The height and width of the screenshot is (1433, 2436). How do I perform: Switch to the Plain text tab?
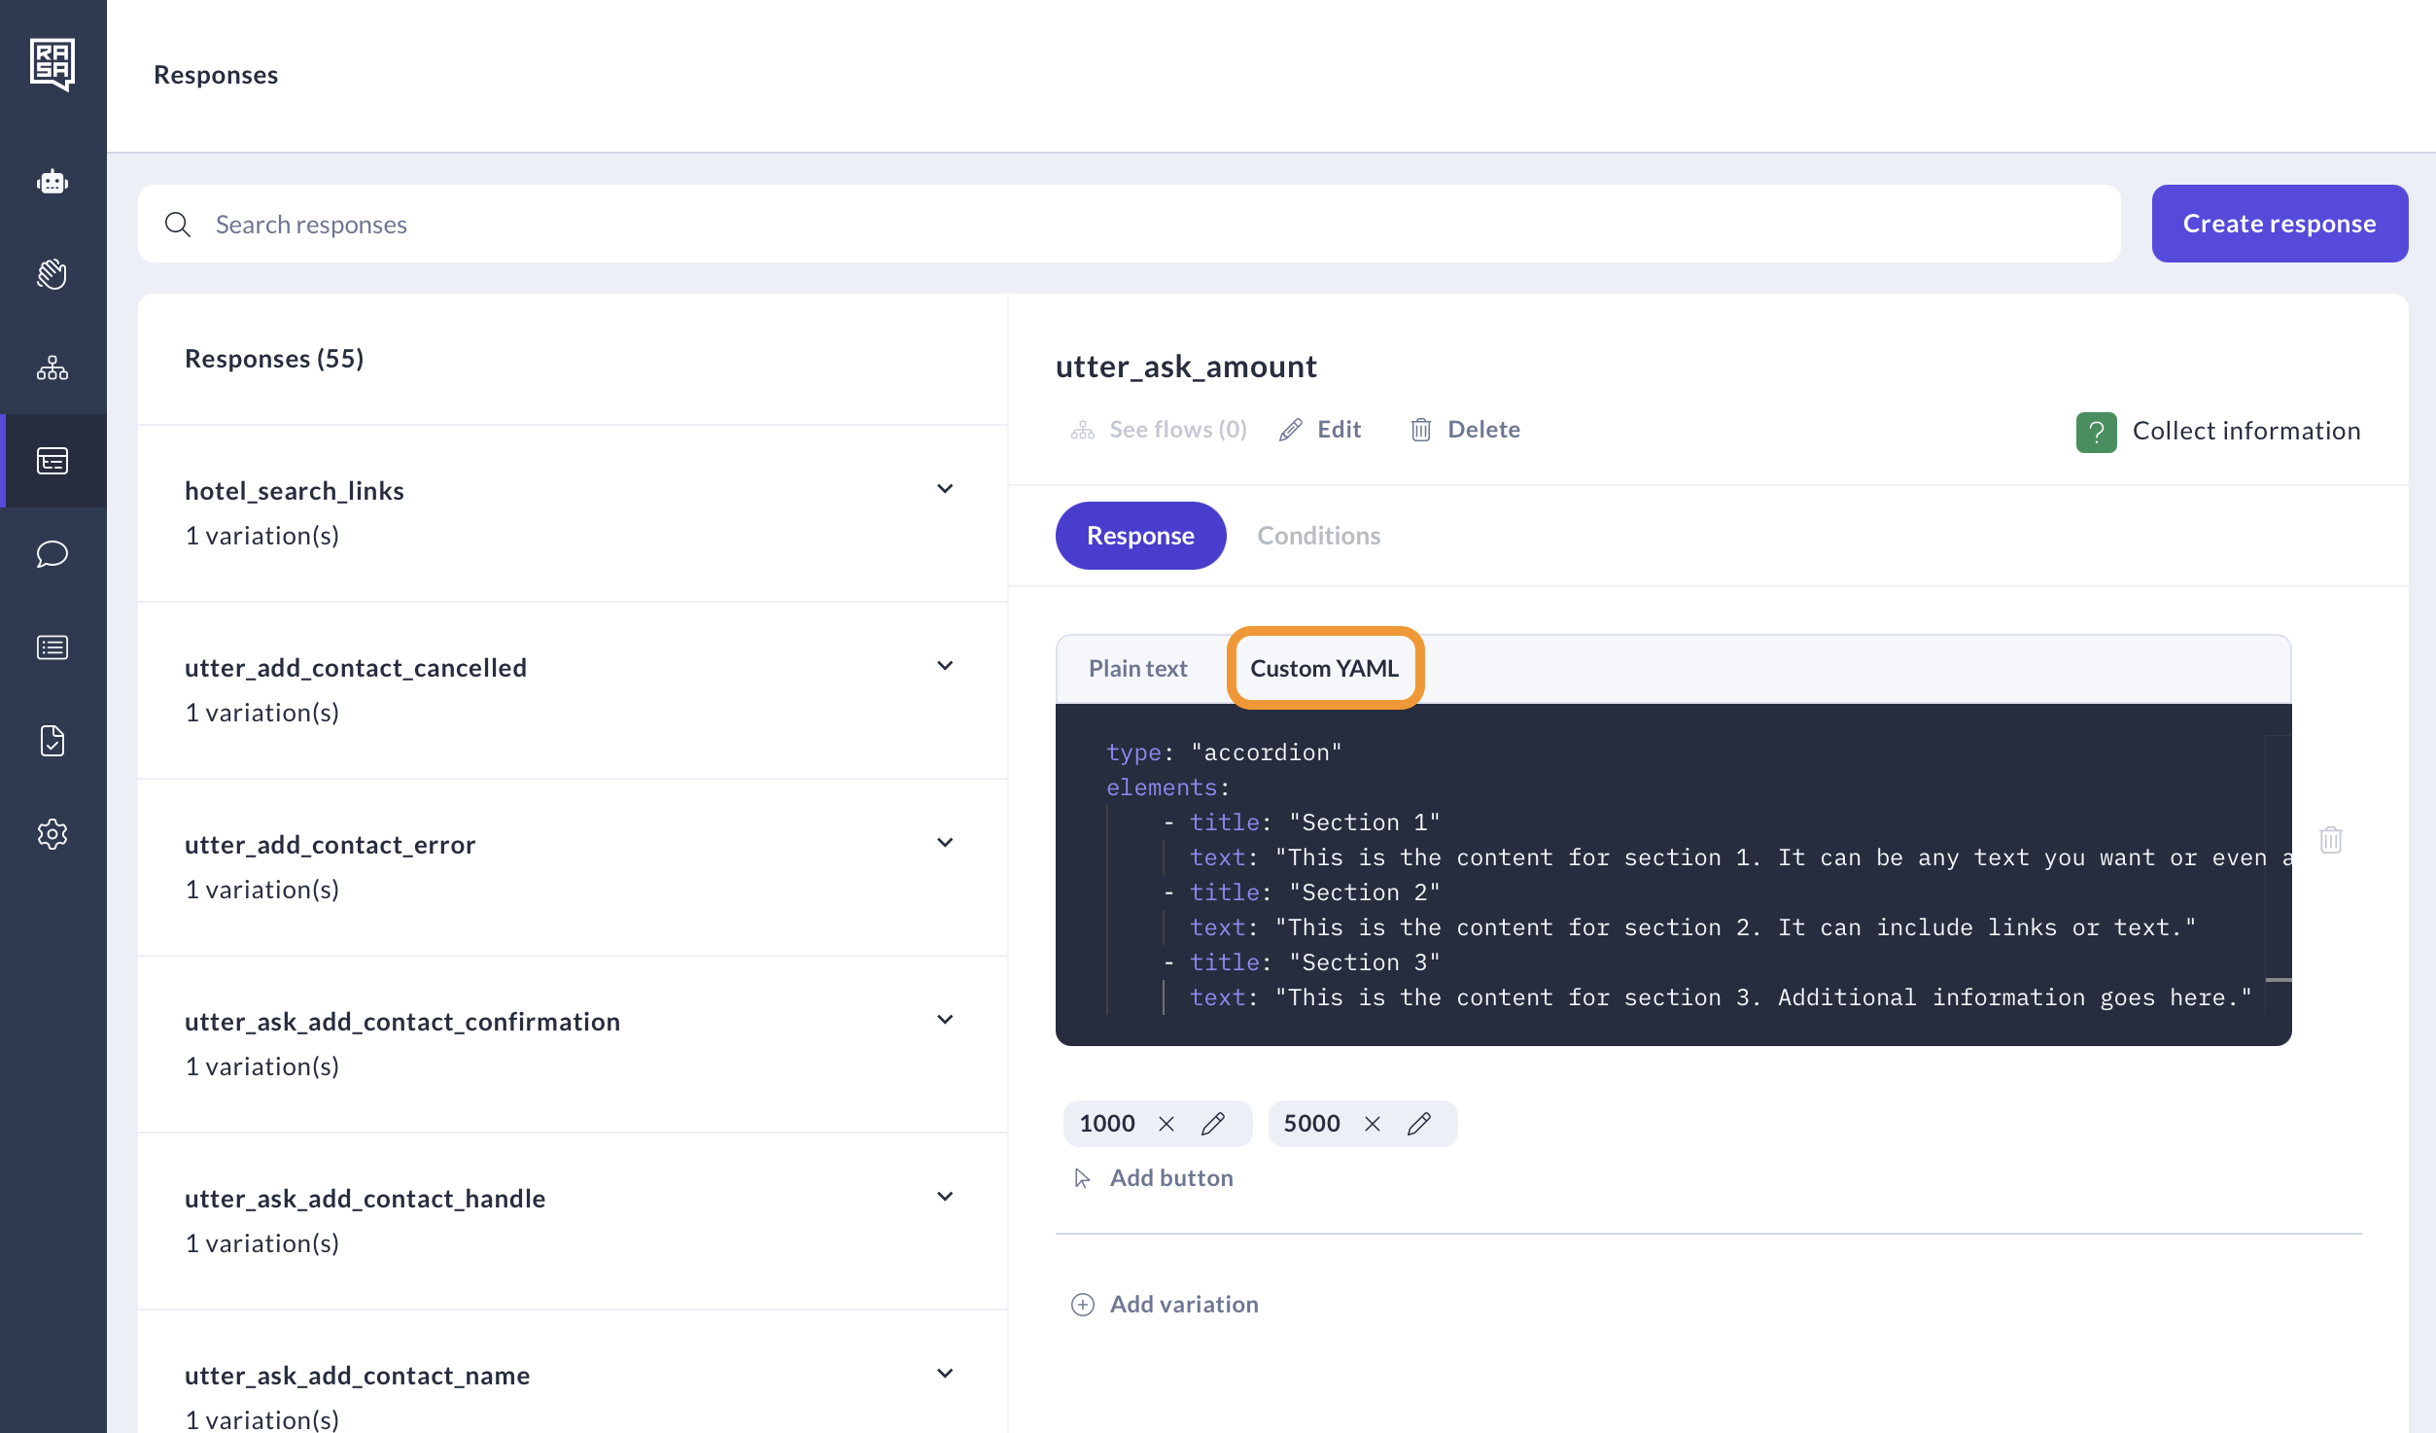pyautogui.click(x=1137, y=669)
